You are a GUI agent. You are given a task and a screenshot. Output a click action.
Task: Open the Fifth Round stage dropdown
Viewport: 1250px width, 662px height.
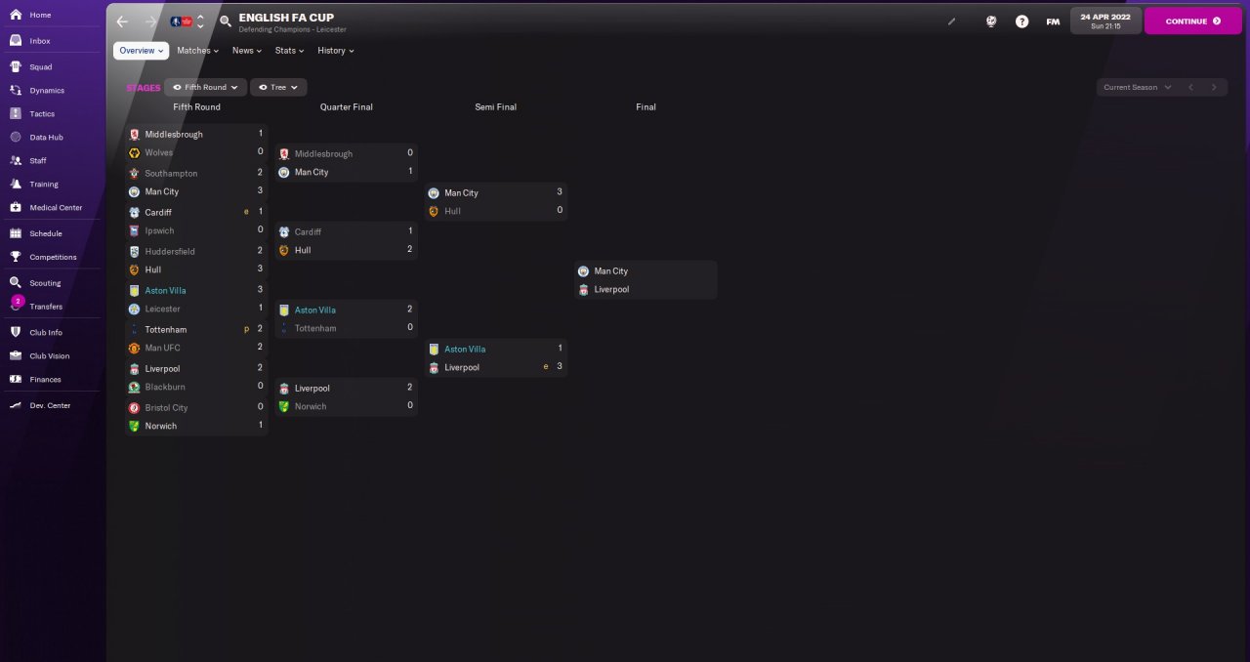[205, 87]
